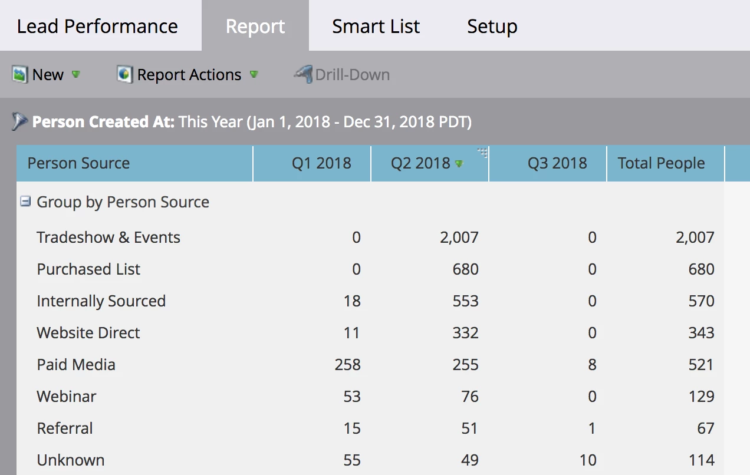Open the New dropdown arrow

(75, 75)
